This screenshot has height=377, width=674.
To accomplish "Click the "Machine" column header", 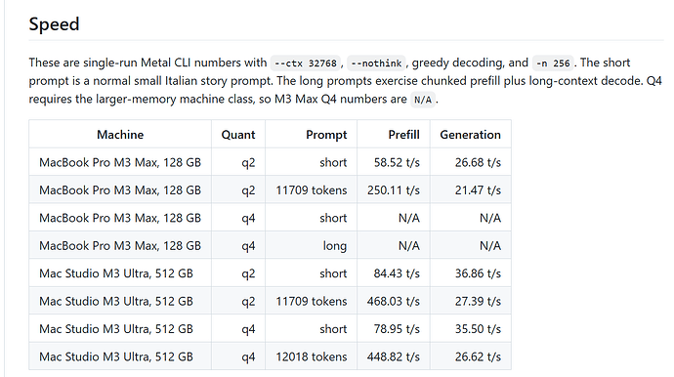I will (120, 135).
